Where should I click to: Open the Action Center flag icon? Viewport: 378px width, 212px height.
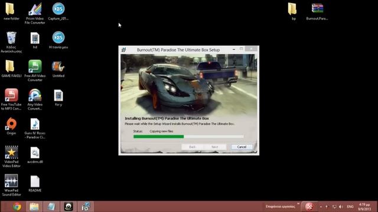click(x=327, y=207)
